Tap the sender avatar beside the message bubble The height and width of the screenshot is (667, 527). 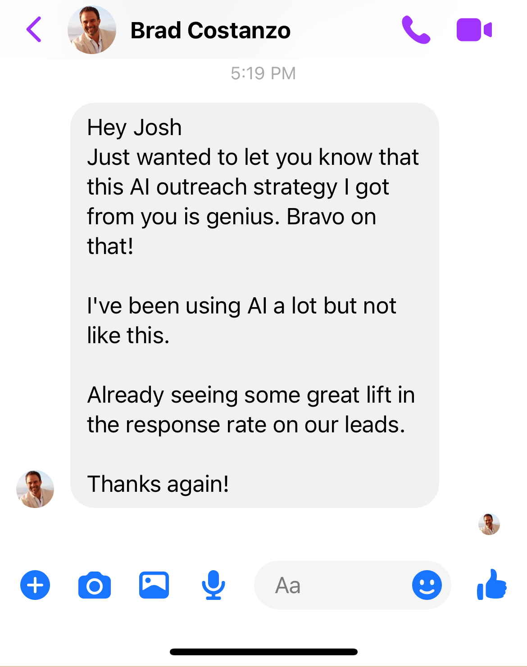35,489
